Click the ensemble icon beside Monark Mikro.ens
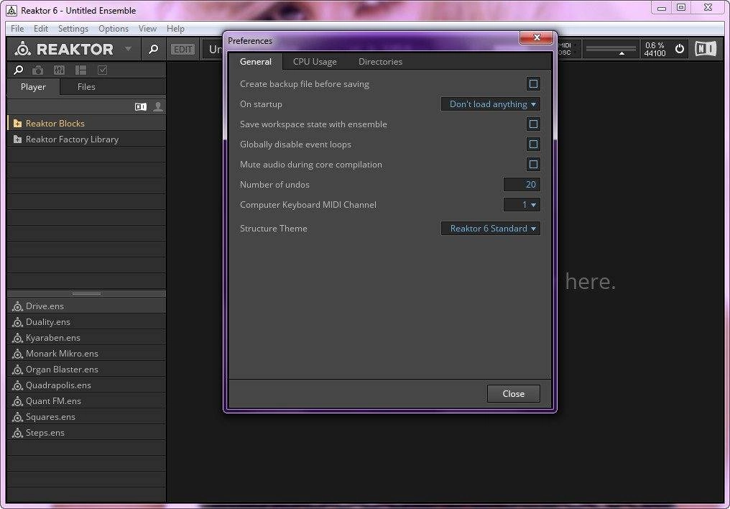 pos(18,354)
